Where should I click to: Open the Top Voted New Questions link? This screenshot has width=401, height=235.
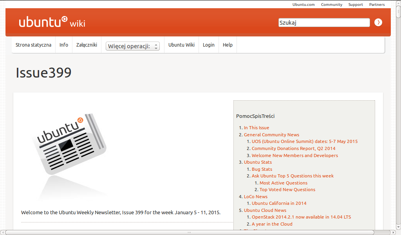[x=287, y=190]
